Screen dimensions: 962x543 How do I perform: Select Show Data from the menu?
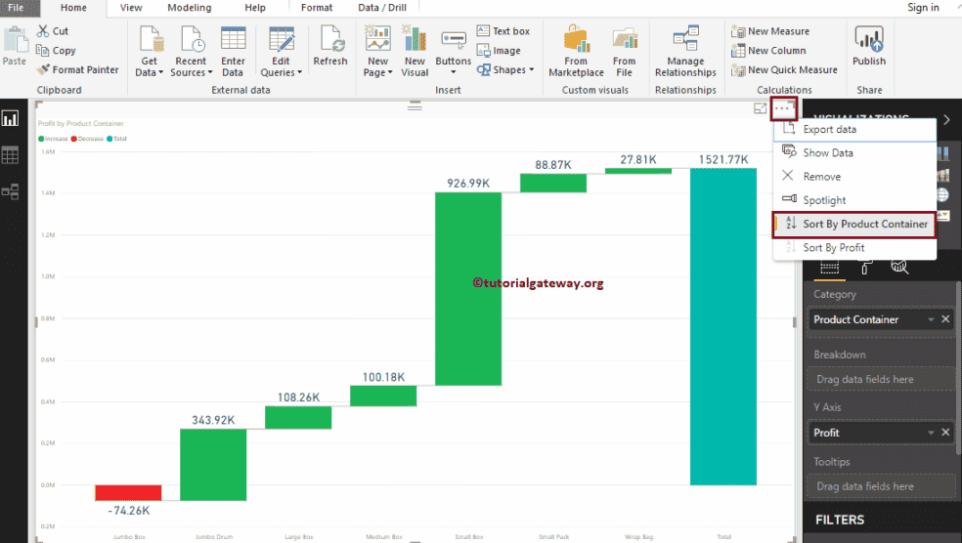pyautogui.click(x=854, y=152)
